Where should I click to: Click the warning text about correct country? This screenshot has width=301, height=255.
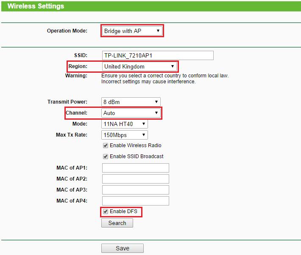165,76
